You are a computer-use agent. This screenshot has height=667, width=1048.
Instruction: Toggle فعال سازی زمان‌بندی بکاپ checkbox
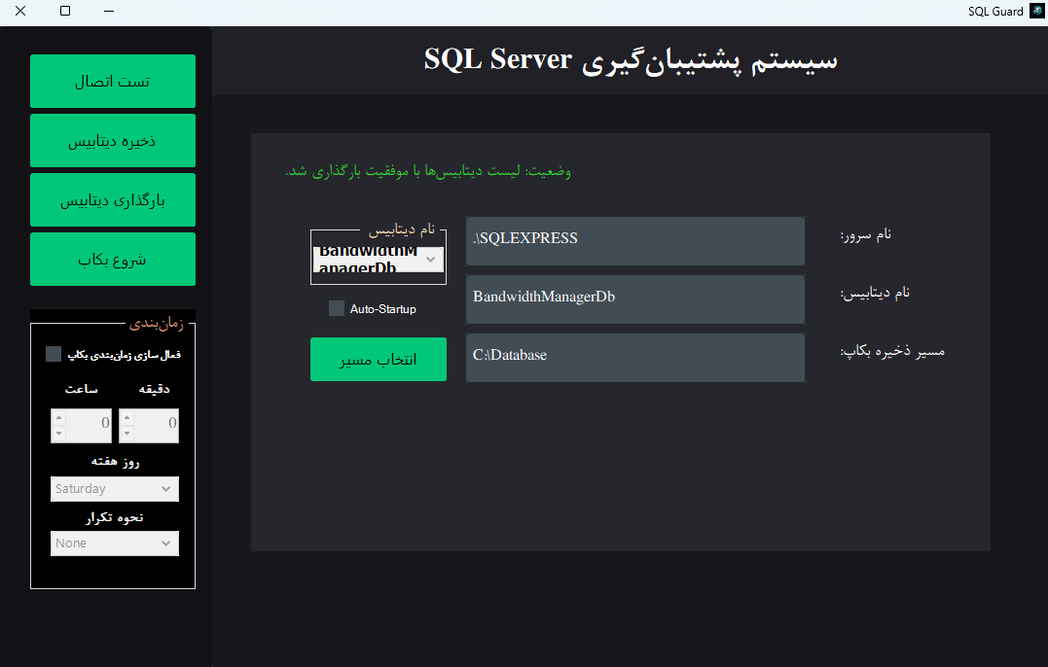tap(54, 354)
